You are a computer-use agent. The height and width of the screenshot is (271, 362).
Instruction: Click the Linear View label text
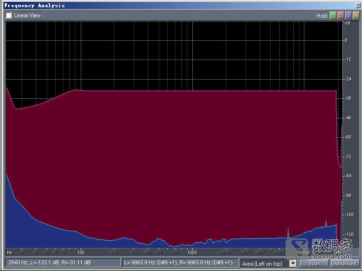(27, 15)
